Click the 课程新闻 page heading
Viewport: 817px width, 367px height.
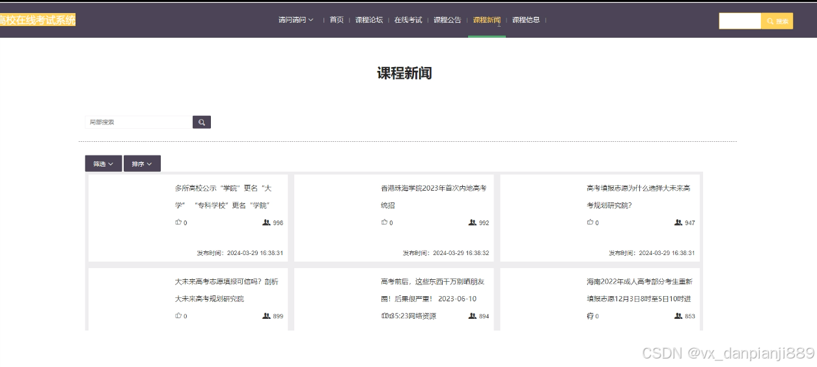[404, 74]
